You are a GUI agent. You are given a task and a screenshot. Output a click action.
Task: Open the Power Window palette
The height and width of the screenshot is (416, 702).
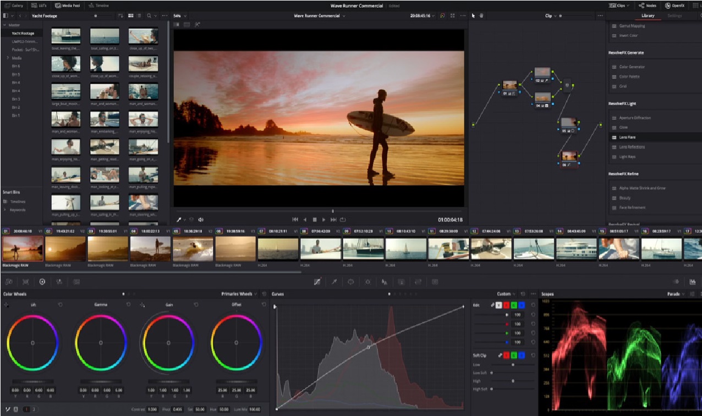coord(351,281)
